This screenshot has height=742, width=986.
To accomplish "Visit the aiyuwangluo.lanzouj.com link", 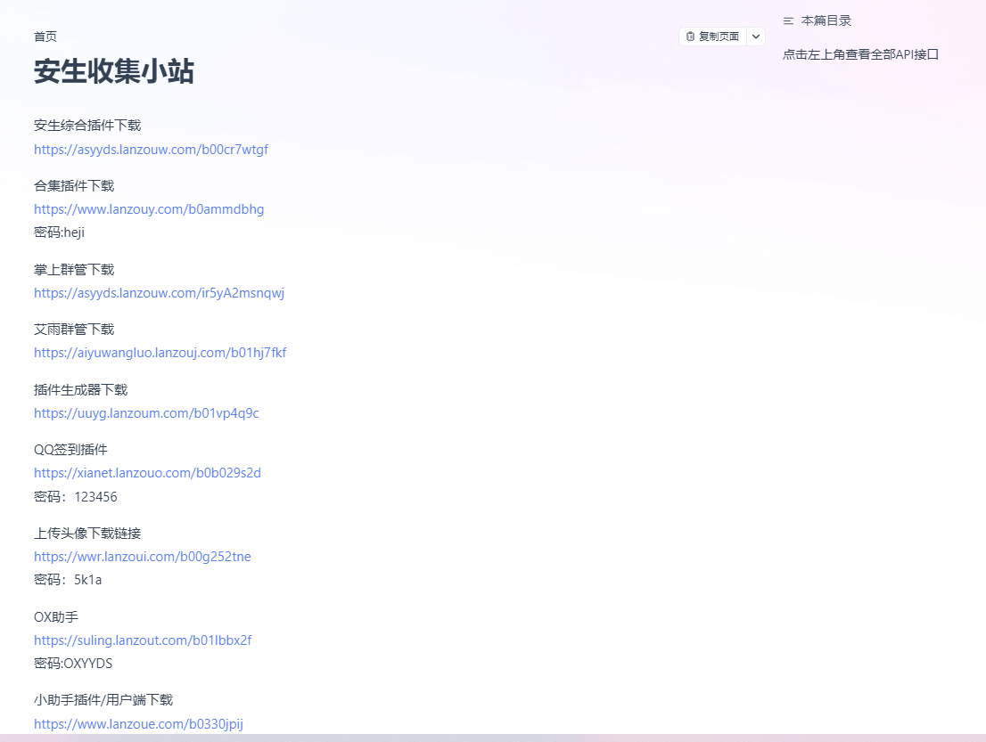I will click(160, 353).
